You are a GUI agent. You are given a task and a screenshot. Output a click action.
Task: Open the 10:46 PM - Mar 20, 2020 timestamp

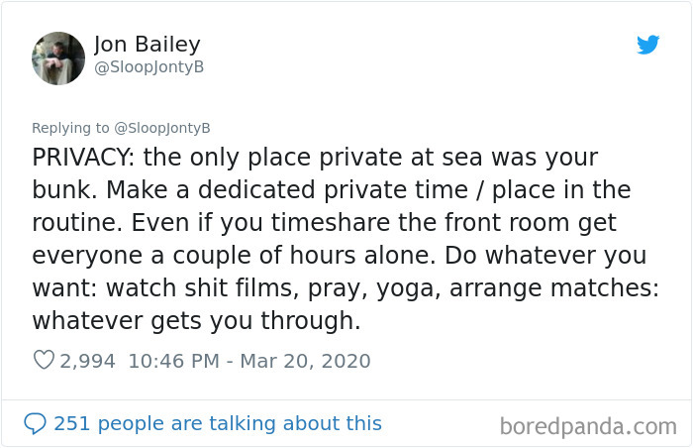[x=249, y=361]
